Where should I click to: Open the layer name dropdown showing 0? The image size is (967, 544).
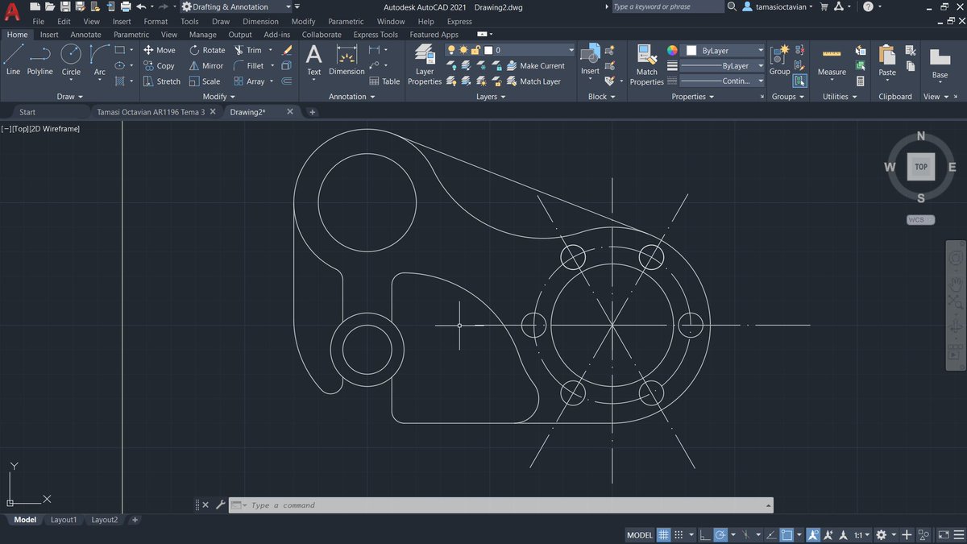(511, 50)
